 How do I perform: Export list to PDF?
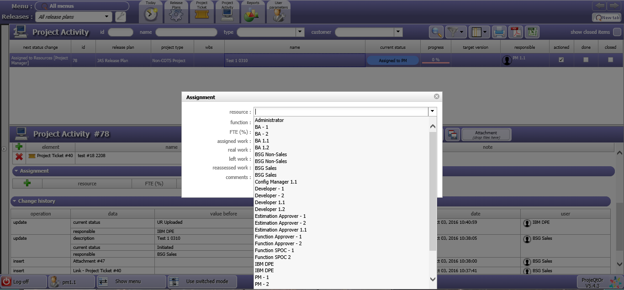click(516, 32)
